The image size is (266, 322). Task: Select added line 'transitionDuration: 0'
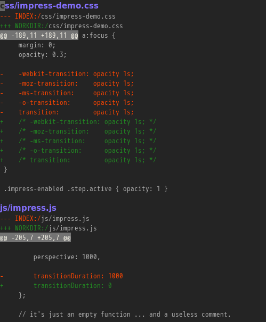pos(56,286)
